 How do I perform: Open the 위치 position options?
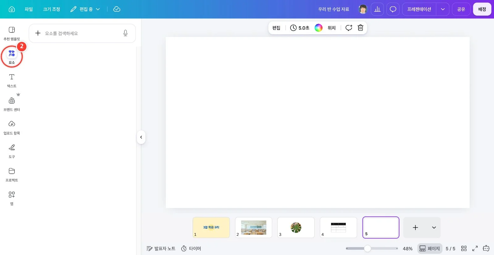332,28
